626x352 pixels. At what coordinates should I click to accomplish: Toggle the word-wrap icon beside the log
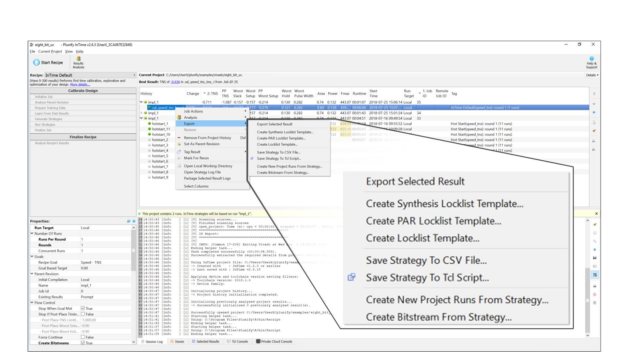click(595, 275)
